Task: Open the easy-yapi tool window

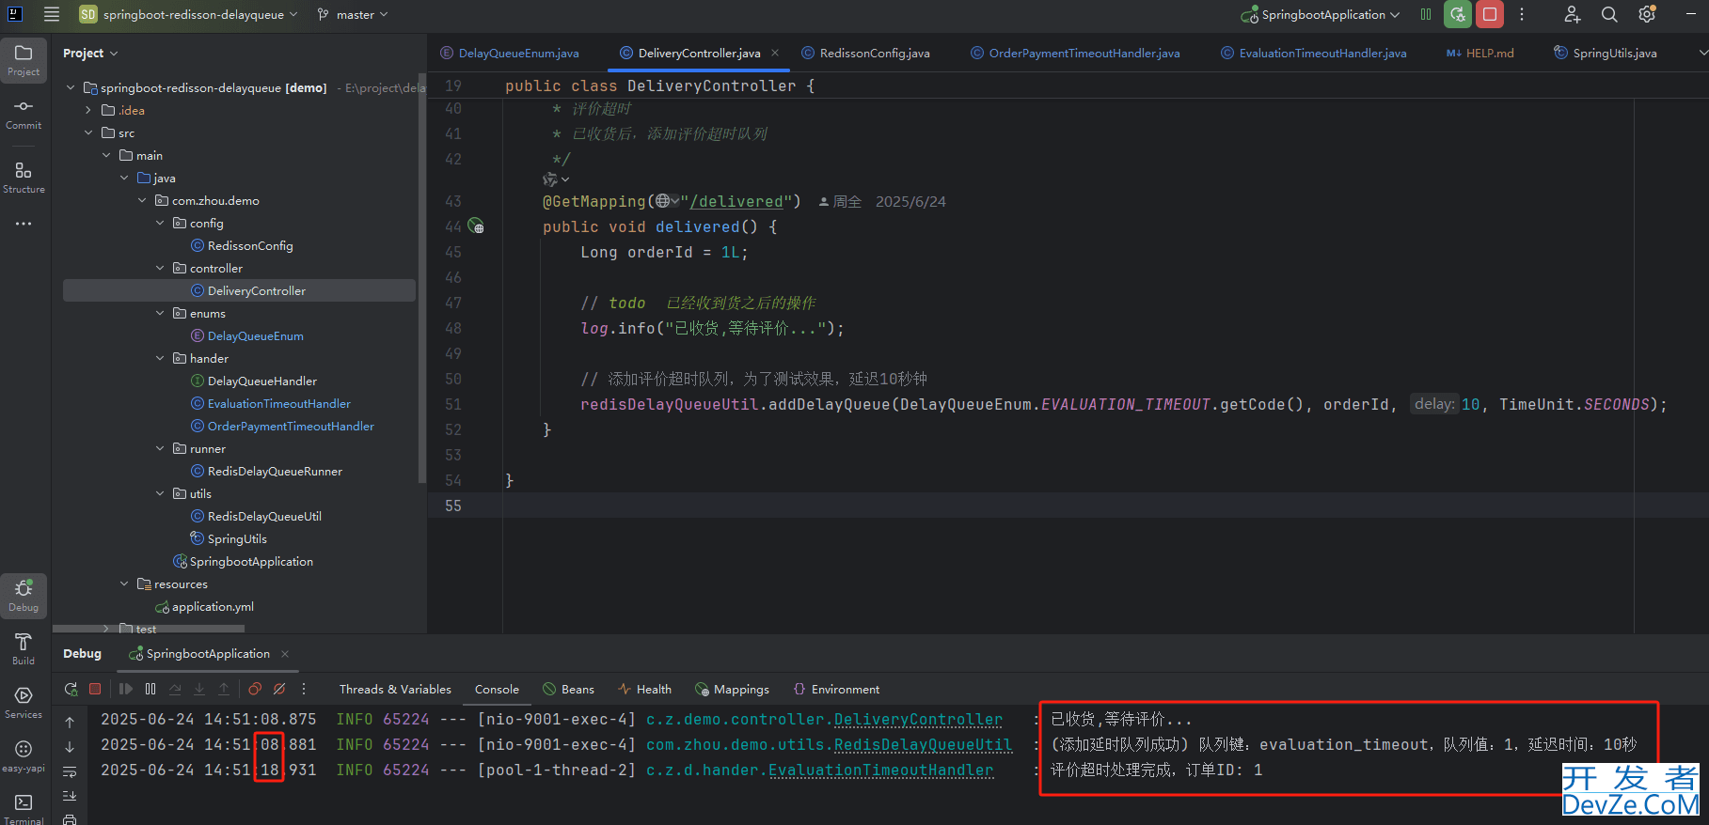Action: coord(24,755)
